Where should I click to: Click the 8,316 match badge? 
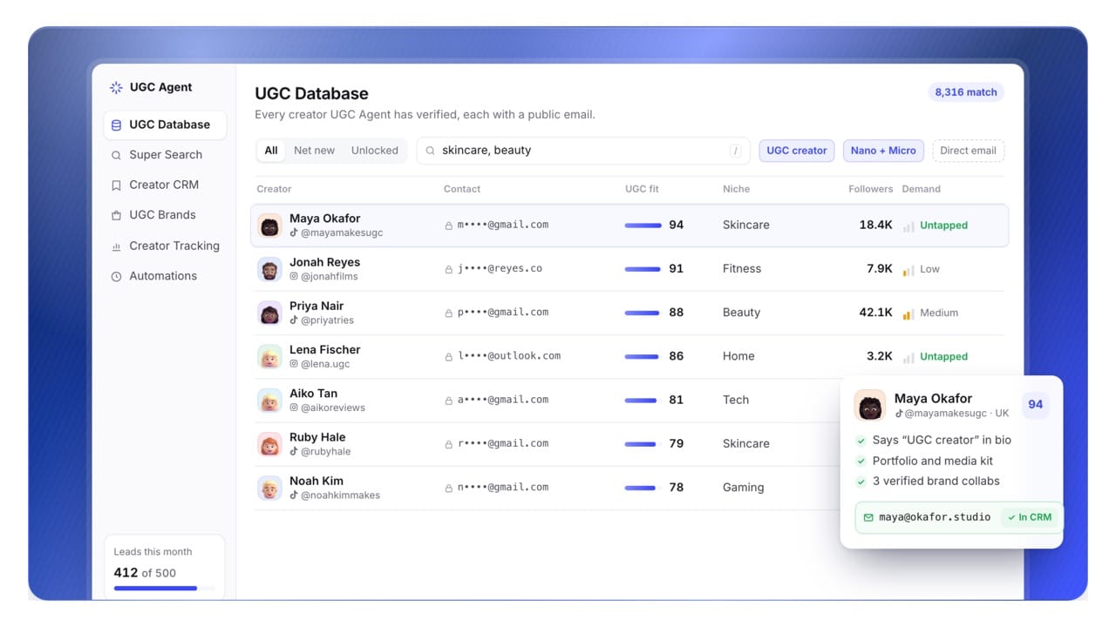[x=966, y=92]
